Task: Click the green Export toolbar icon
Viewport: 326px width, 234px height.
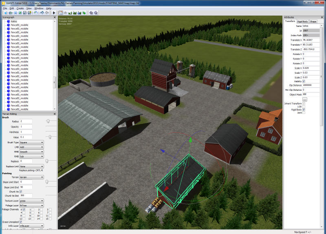Action: click(x=20, y=13)
